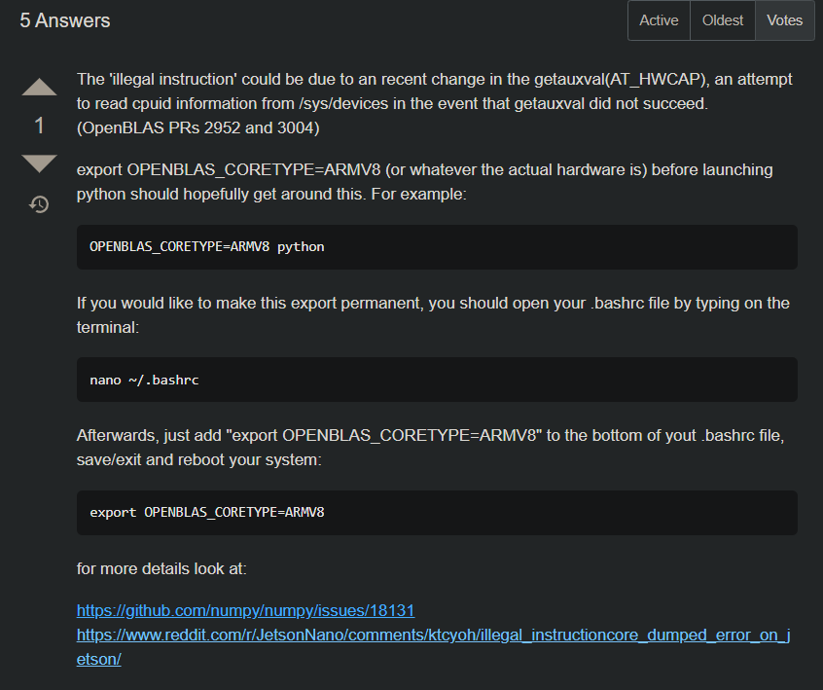Click the 5 Answers heading
Screen dimensions: 823x690
(64, 19)
